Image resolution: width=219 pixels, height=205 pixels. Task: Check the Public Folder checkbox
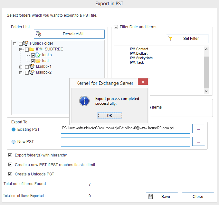(x=21, y=44)
